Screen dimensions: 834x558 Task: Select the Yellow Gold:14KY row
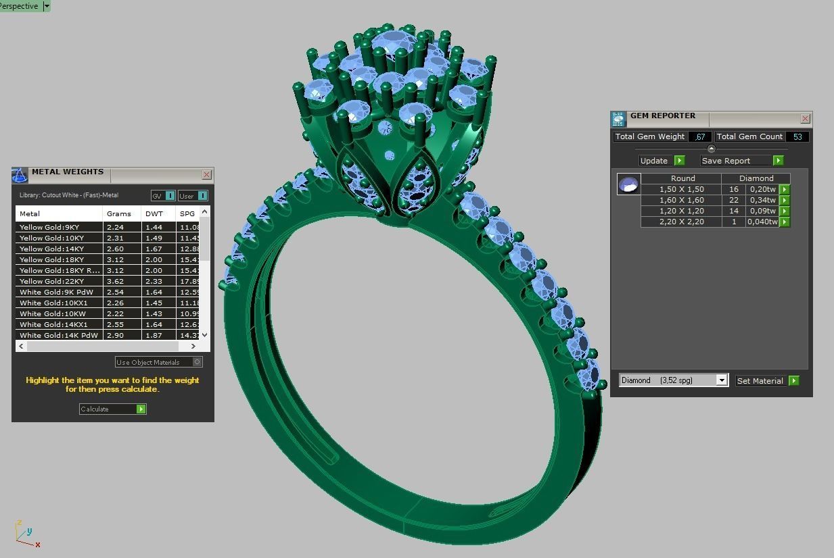pyautogui.click(x=108, y=249)
